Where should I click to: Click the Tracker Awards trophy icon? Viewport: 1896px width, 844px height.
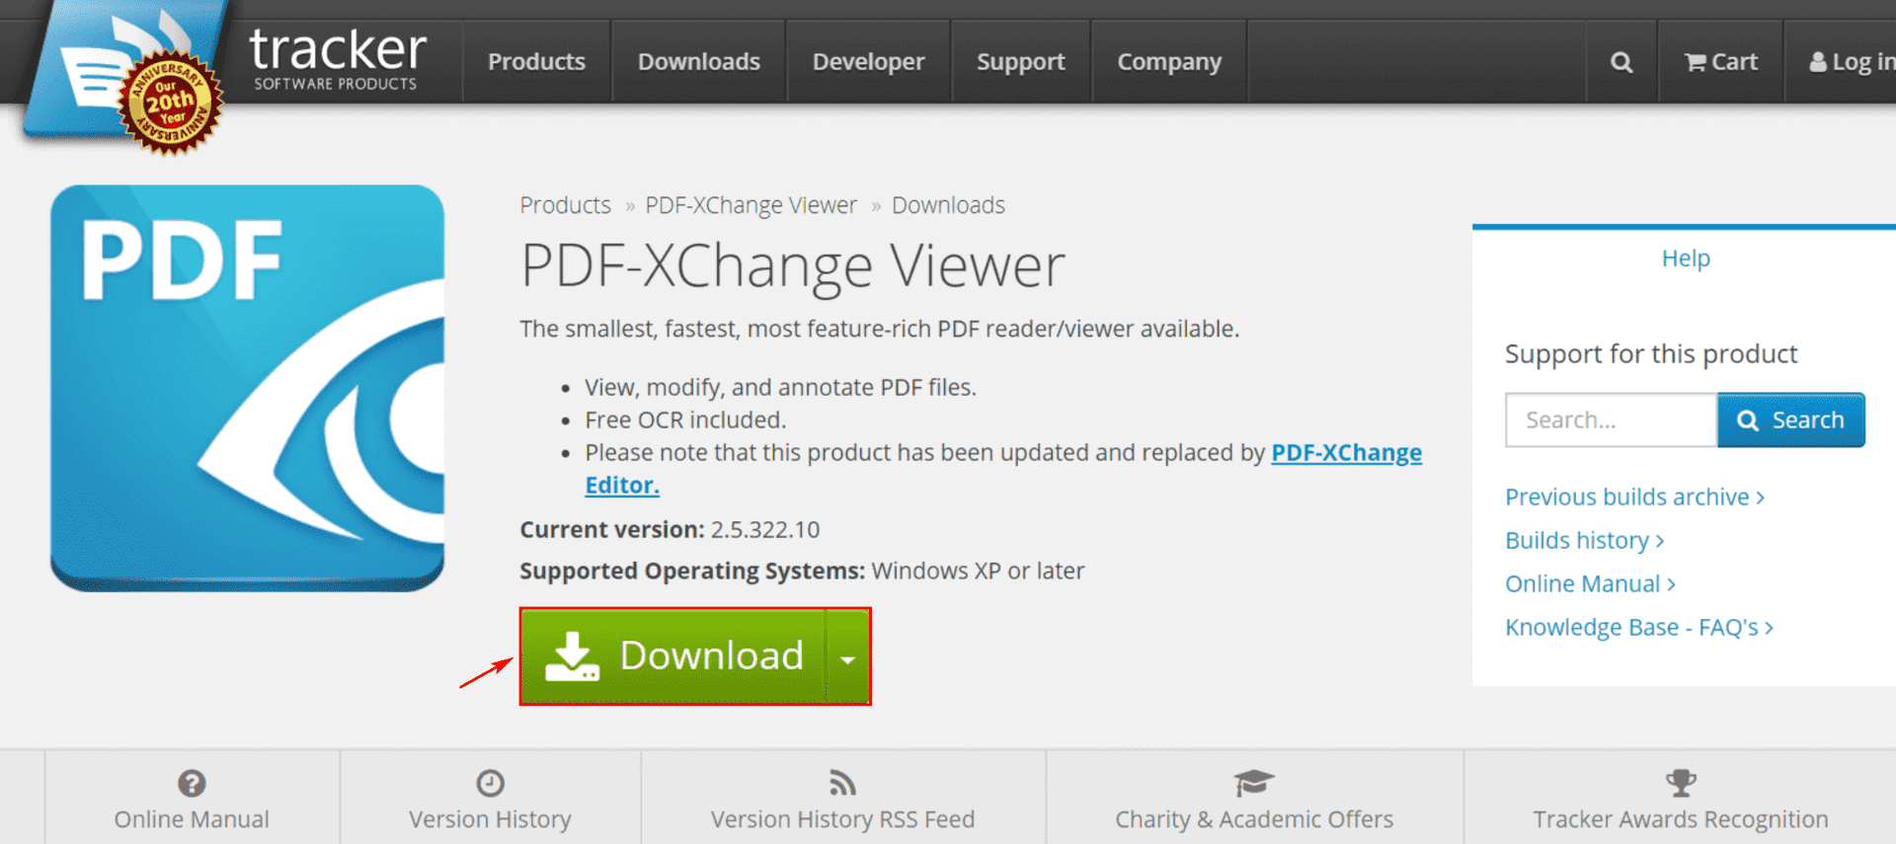pyautogui.click(x=1680, y=783)
